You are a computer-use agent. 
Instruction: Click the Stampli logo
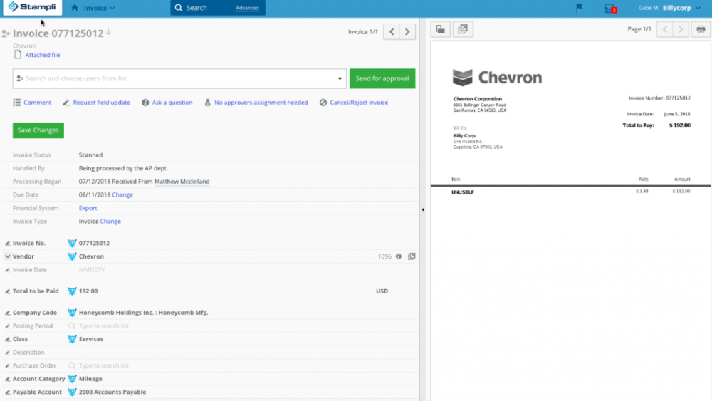pyautogui.click(x=32, y=7)
